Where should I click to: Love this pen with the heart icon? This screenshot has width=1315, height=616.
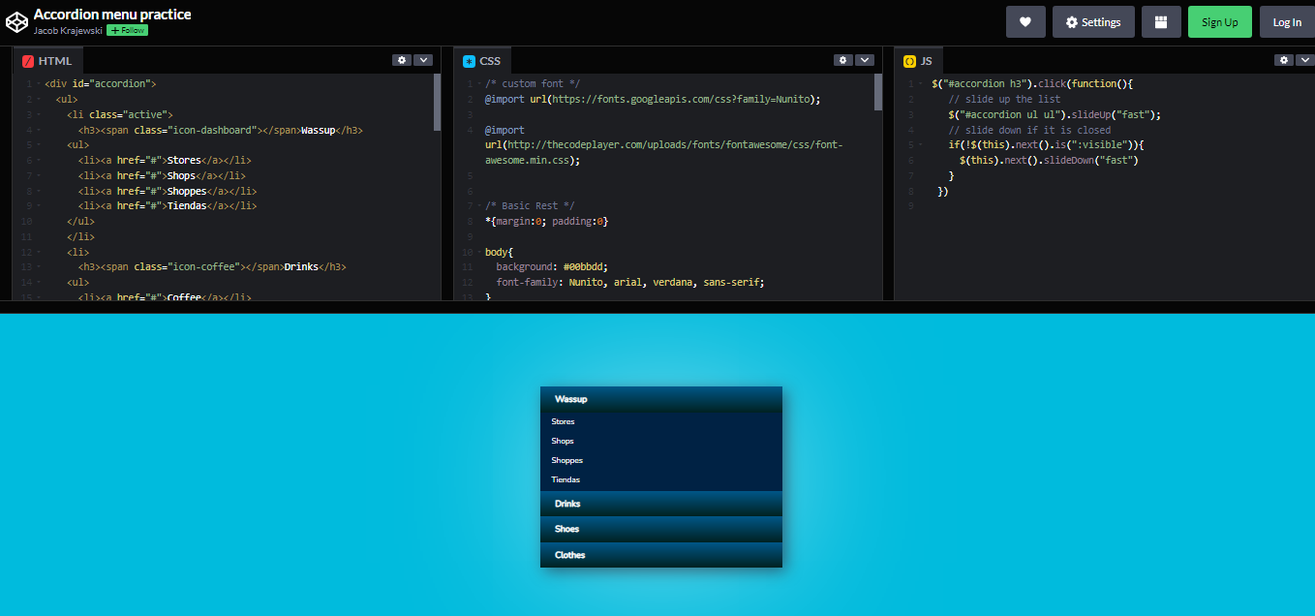(1025, 22)
